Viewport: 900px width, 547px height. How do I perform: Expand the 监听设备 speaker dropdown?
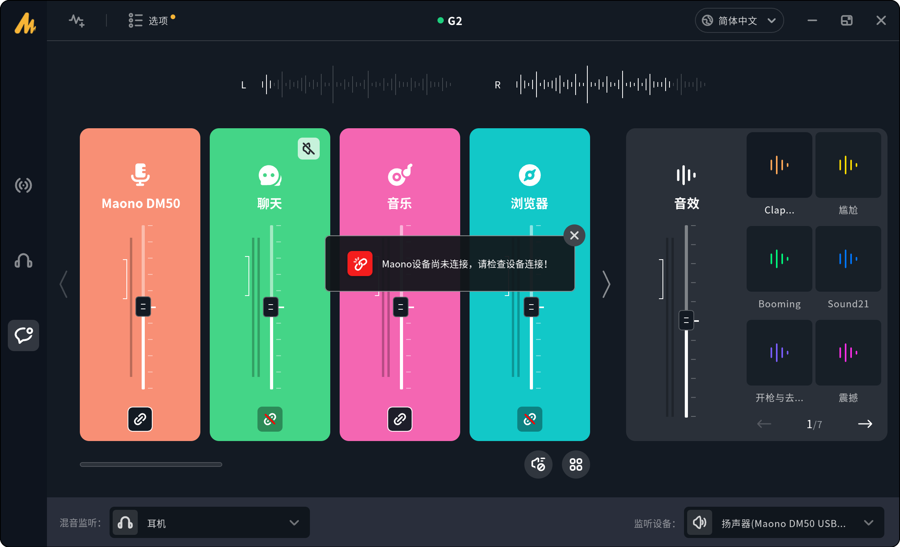(784, 523)
